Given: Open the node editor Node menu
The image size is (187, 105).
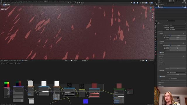Looking at the screenshot, I should pos(20,61).
